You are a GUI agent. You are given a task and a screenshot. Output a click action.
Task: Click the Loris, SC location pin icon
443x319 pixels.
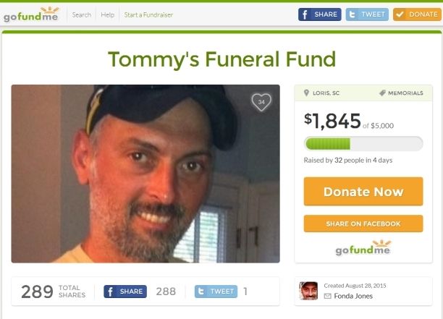click(x=306, y=93)
